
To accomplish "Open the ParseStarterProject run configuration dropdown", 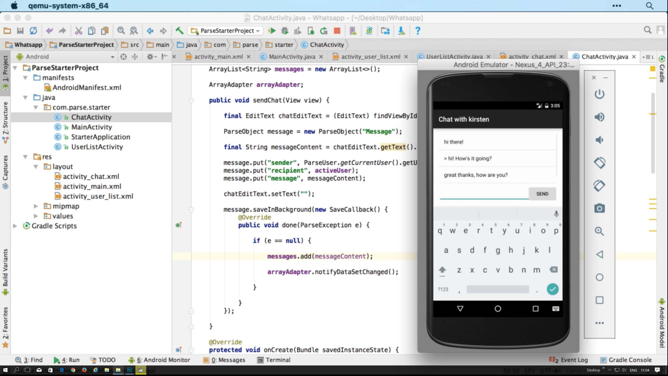I will tap(225, 31).
